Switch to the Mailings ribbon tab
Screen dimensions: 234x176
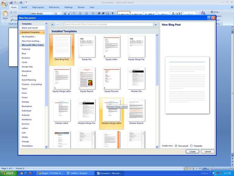[x=68, y=7]
